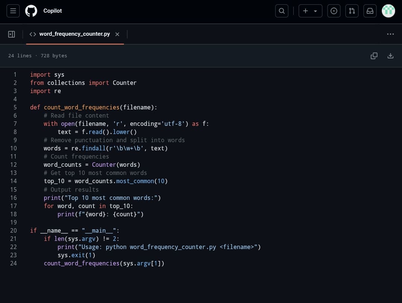Go to GitHub homepage via Octocat logo
The image size is (402, 303).
pyautogui.click(x=31, y=11)
